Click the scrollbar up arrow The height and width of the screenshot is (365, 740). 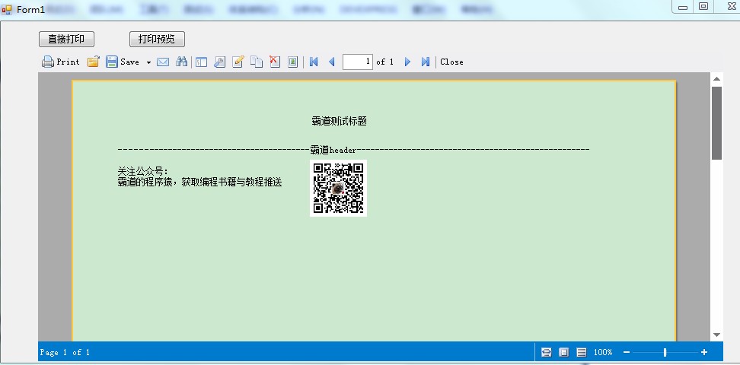click(x=717, y=79)
